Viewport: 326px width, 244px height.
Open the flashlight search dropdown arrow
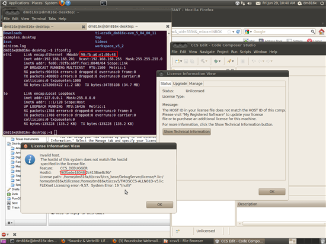233,61
